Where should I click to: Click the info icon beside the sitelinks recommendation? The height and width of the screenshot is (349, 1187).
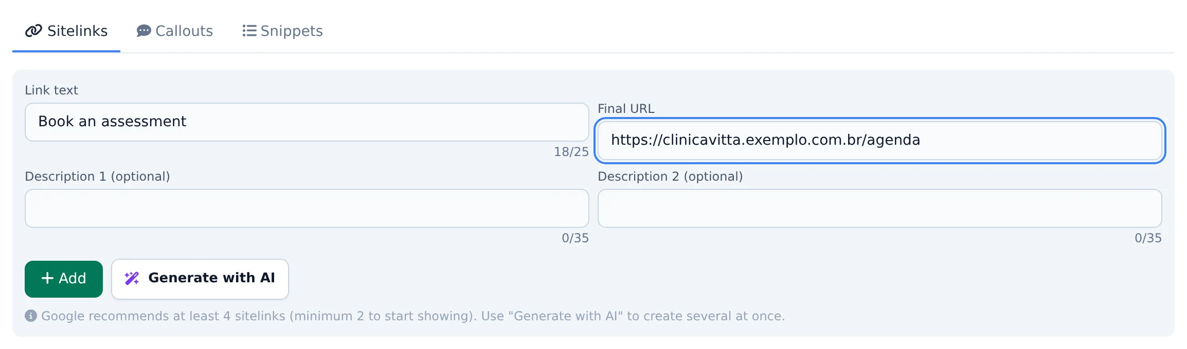[31, 316]
